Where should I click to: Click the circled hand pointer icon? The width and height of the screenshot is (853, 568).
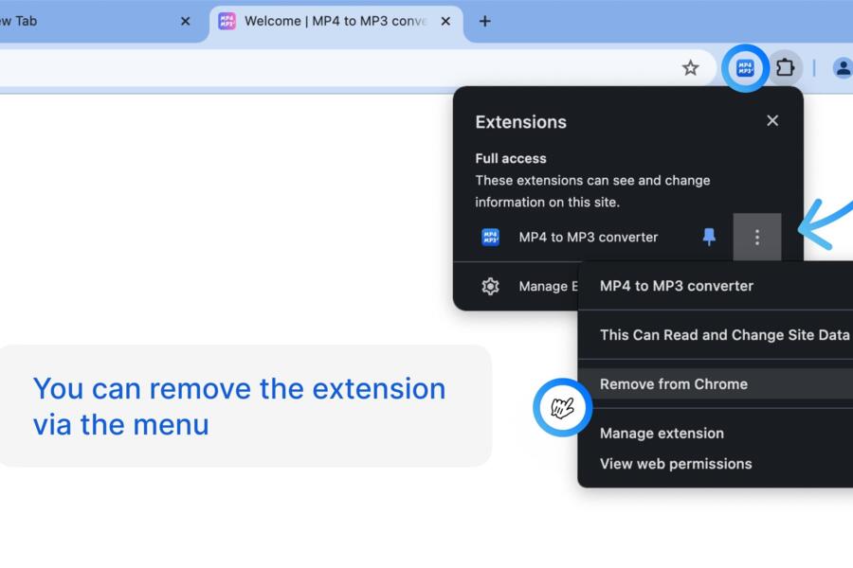(x=563, y=408)
